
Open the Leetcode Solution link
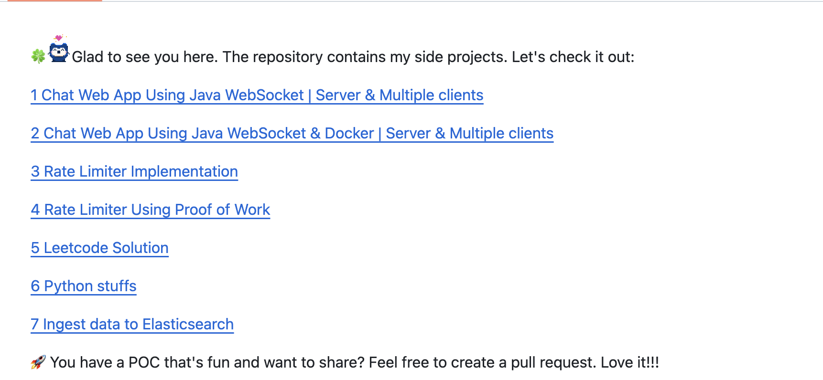click(100, 248)
